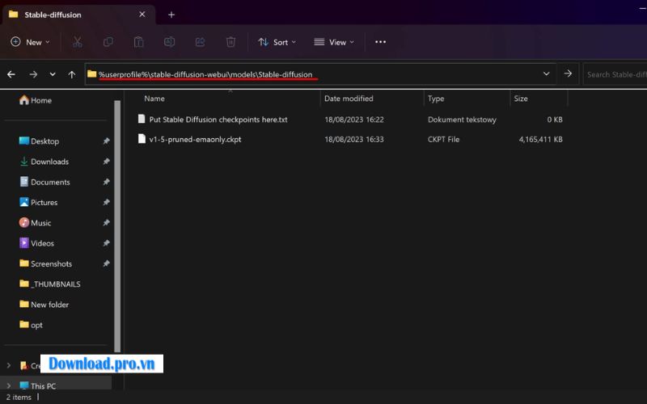This screenshot has width=647, height=404.
Task: Open _THUMBNAILS folder in sidebar
Action: [50, 284]
